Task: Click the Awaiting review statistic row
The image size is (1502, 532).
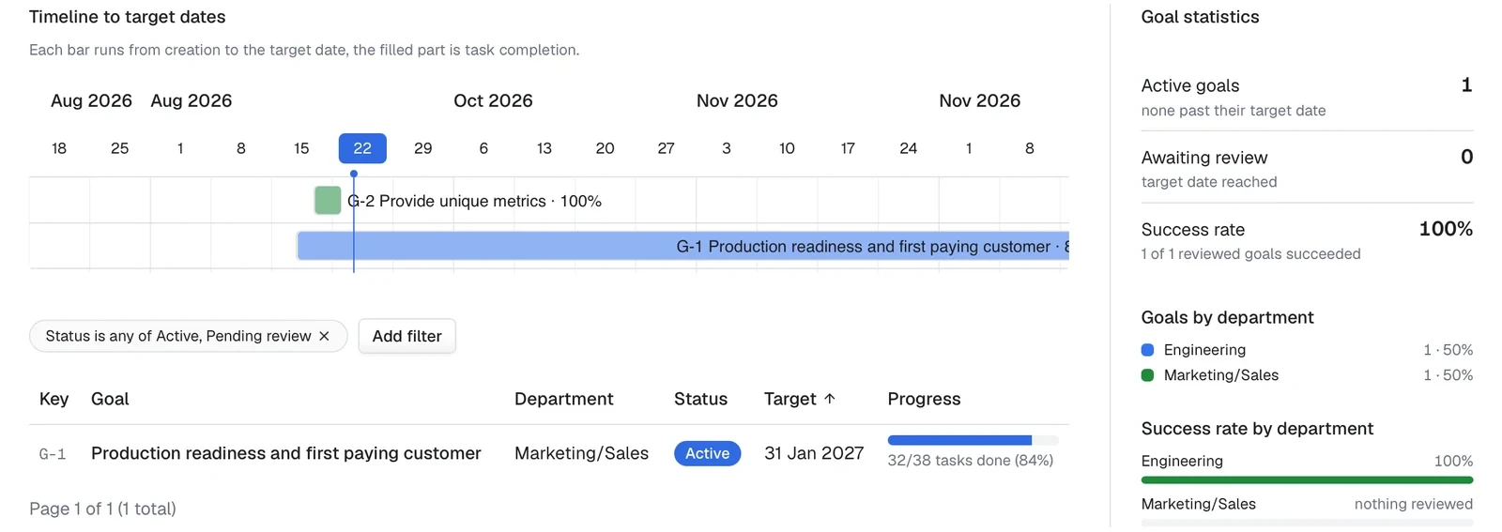Action: click(1307, 168)
